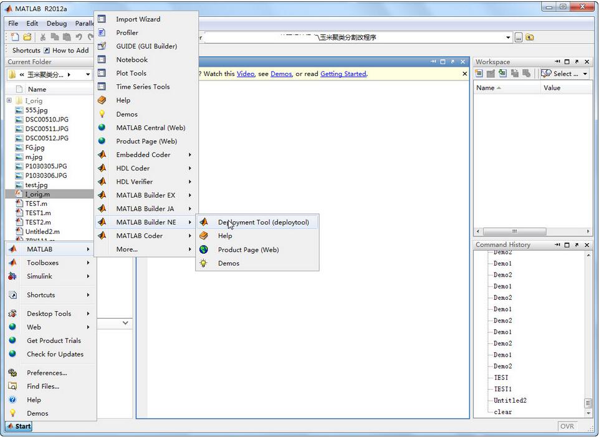Click the Command History scroll down arrow
Image resolution: width=599 pixels, height=437 pixels.
pyautogui.click(x=588, y=413)
